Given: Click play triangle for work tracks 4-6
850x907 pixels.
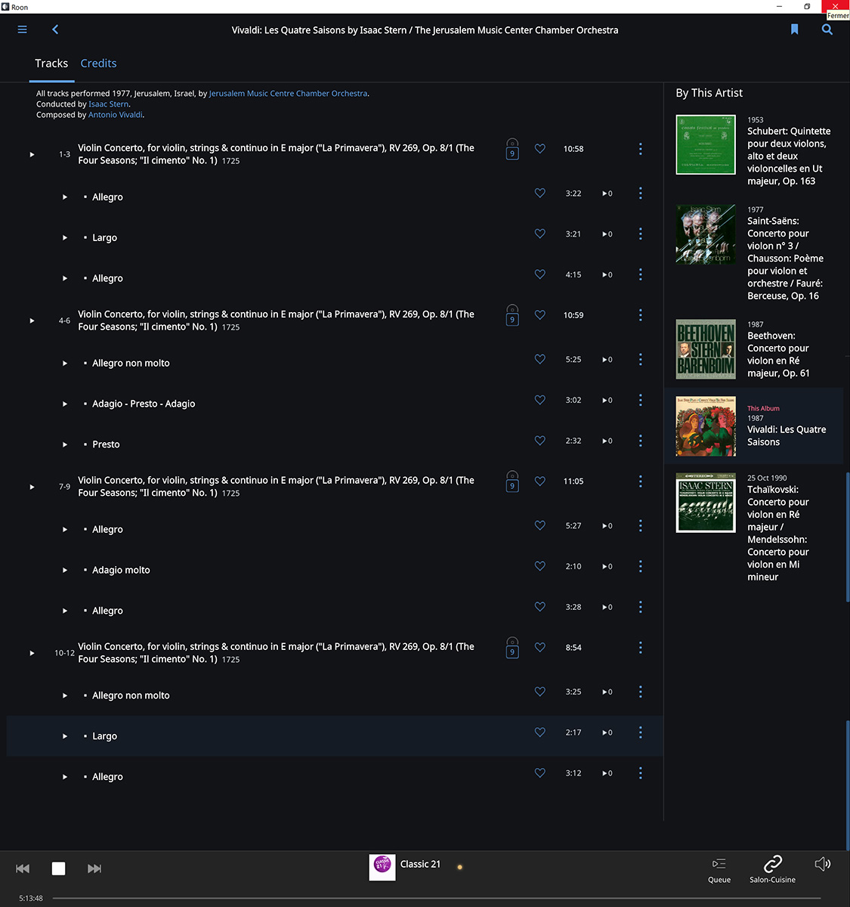Looking at the screenshot, I should pos(32,320).
